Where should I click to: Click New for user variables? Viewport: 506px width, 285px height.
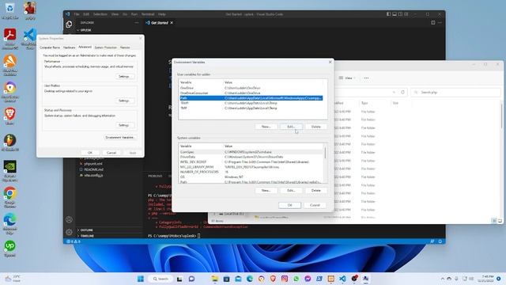click(266, 127)
